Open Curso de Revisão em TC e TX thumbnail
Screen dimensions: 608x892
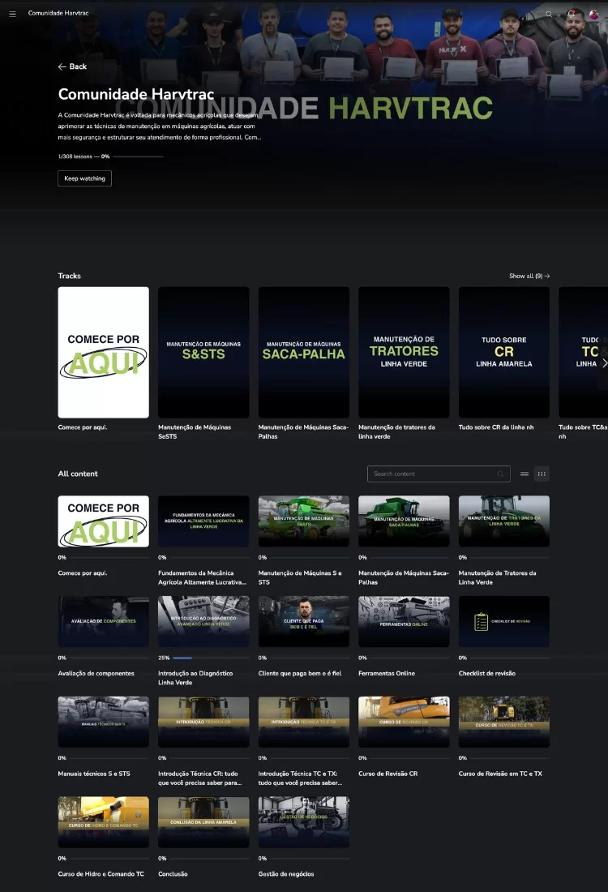tap(504, 722)
